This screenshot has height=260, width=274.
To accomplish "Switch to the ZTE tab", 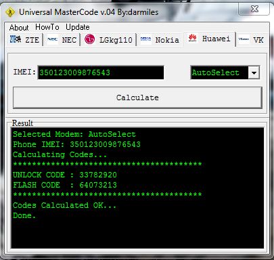I will click(24, 40).
